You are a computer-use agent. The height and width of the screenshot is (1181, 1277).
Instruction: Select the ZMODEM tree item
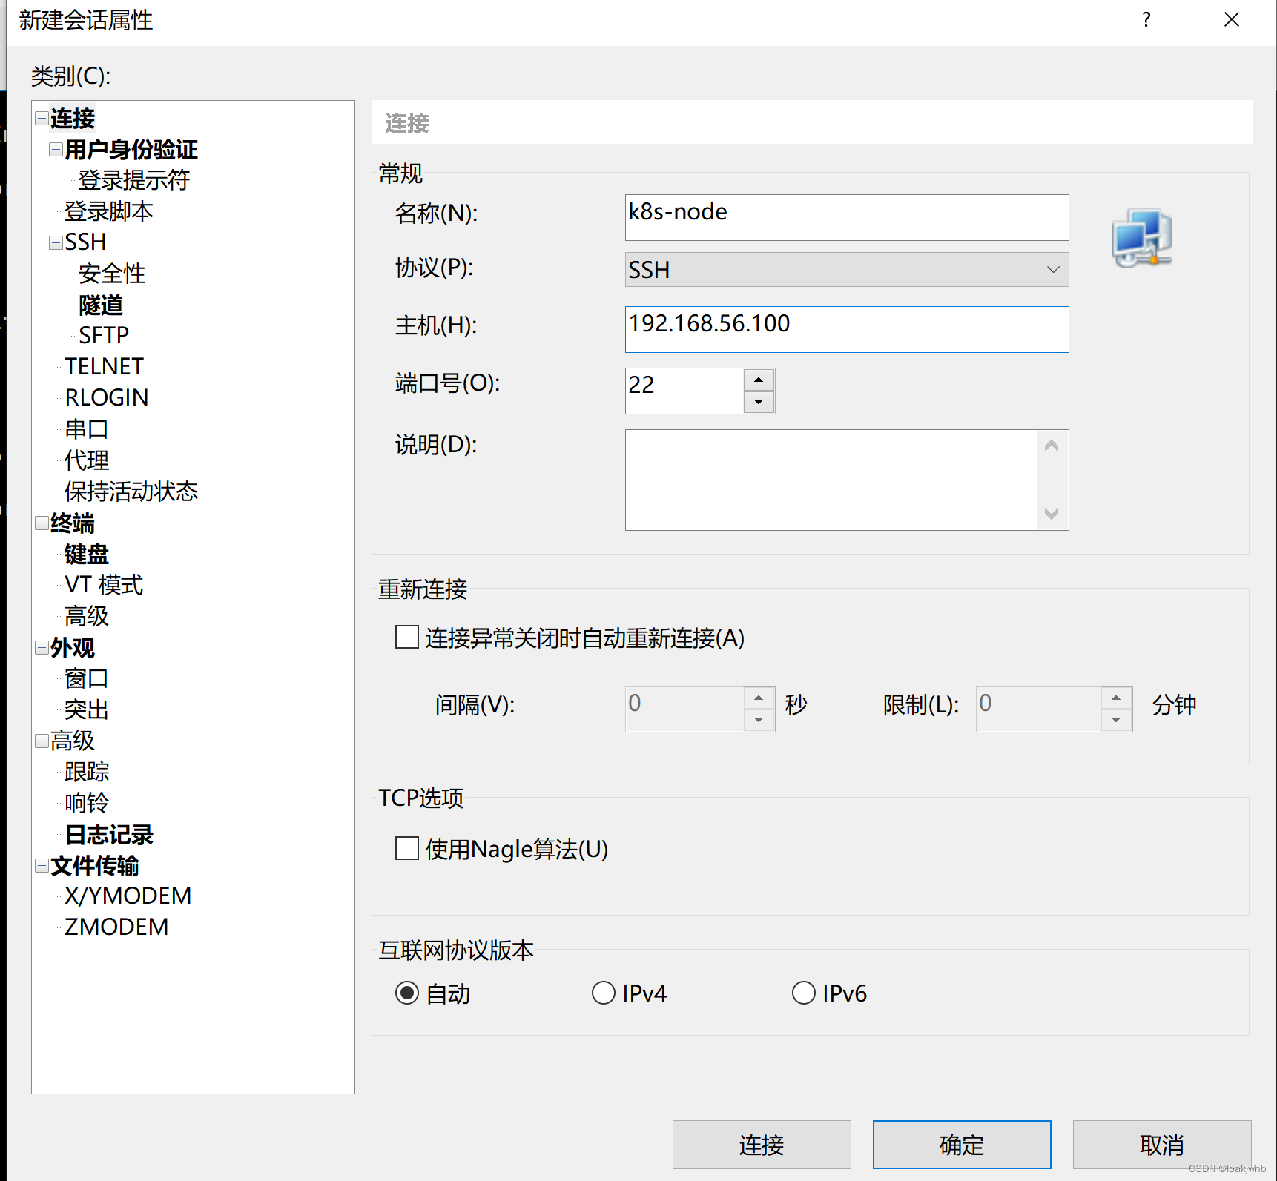tap(116, 926)
